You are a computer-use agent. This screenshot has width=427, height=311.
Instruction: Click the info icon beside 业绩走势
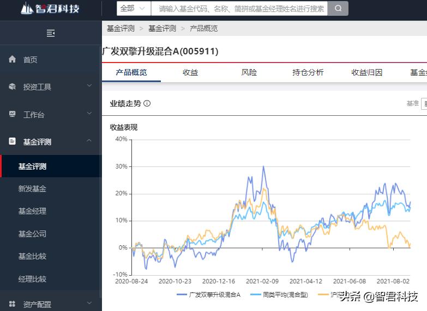(x=147, y=103)
